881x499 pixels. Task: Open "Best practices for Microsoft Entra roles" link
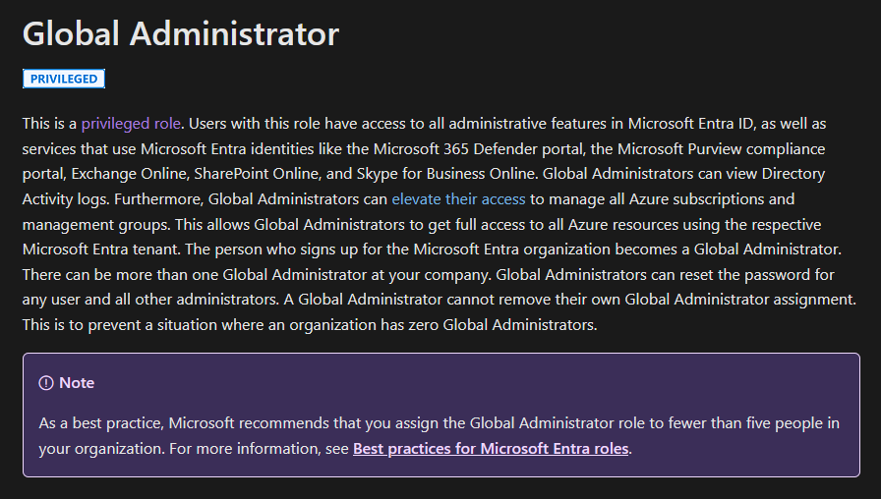pos(491,449)
